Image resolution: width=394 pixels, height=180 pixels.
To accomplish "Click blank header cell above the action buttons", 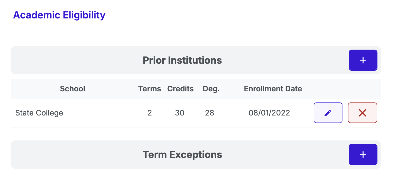I will point(345,89).
